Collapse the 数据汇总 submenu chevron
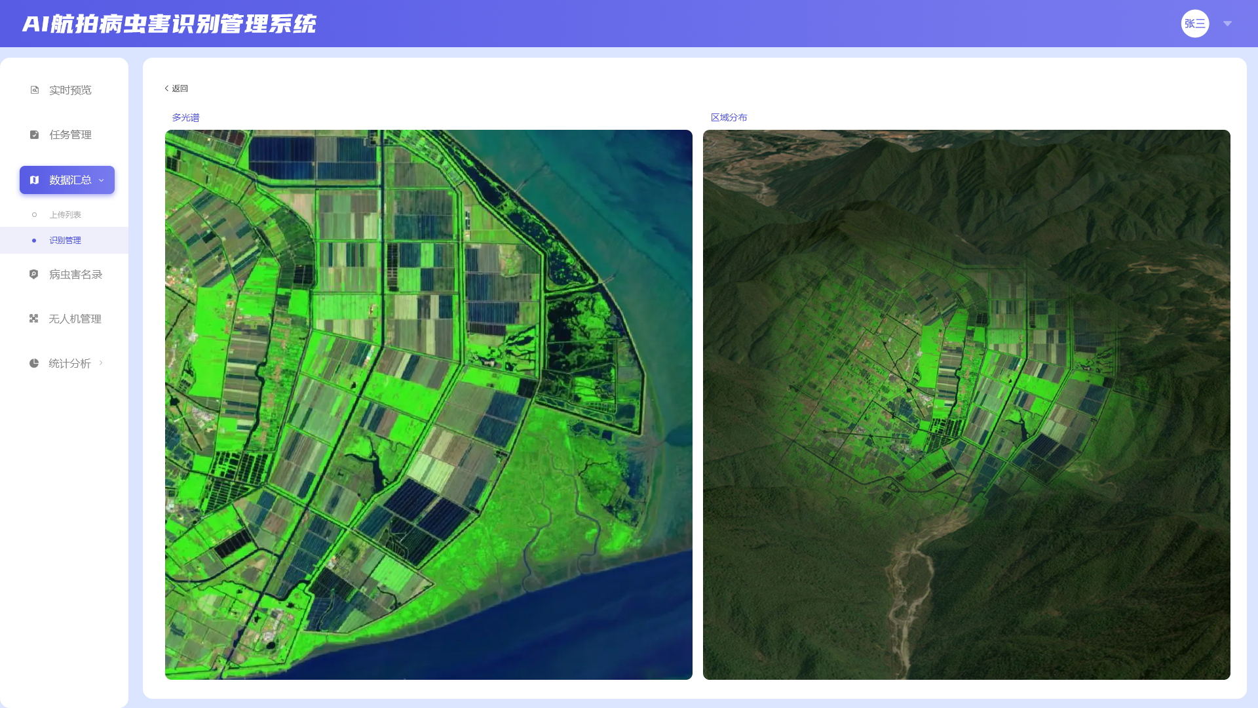This screenshot has width=1258, height=708. [102, 180]
